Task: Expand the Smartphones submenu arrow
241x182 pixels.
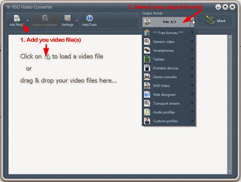Action: point(192,50)
